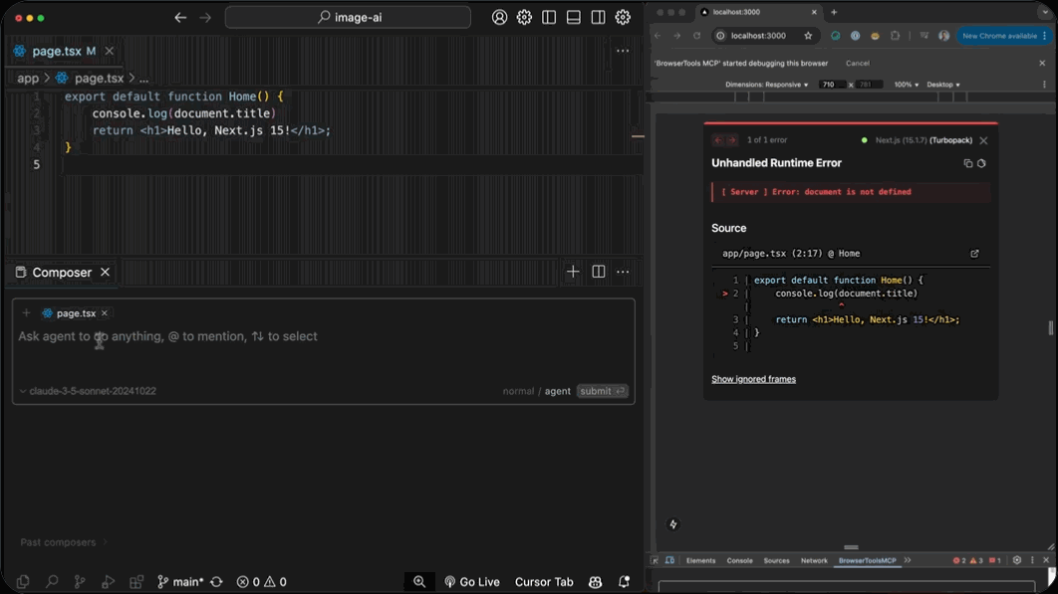Image resolution: width=1058 pixels, height=594 pixels.
Task: Select the Network tab in DevTools
Action: pos(814,560)
